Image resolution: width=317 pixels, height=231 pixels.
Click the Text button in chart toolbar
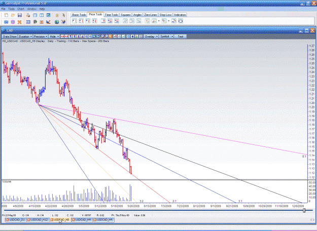pyautogui.click(x=181, y=36)
